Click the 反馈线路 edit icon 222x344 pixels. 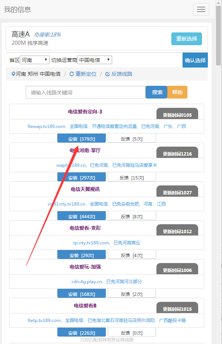tap(108, 74)
